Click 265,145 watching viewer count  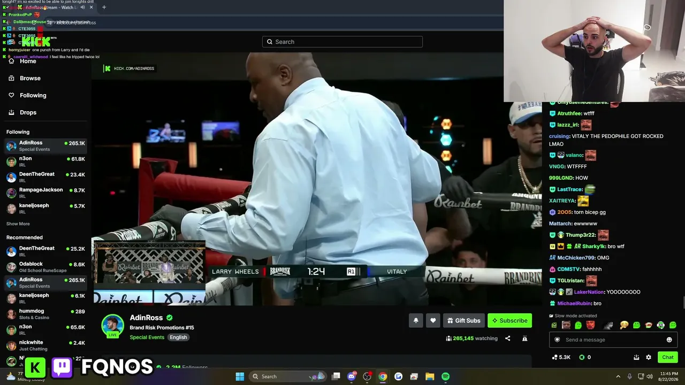click(471, 338)
